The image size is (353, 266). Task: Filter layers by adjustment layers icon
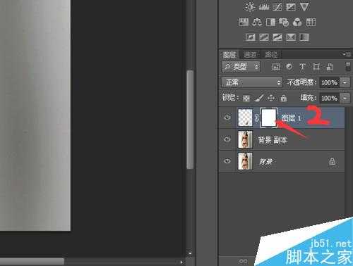(x=289, y=67)
